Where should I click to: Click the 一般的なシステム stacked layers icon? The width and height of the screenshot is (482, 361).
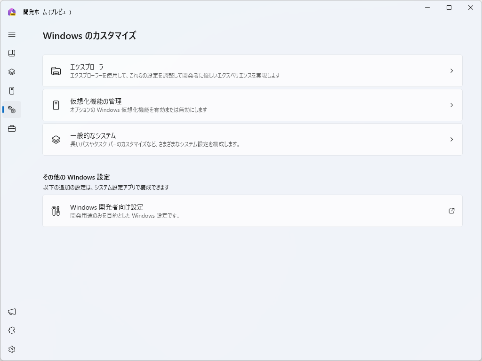click(56, 139)
